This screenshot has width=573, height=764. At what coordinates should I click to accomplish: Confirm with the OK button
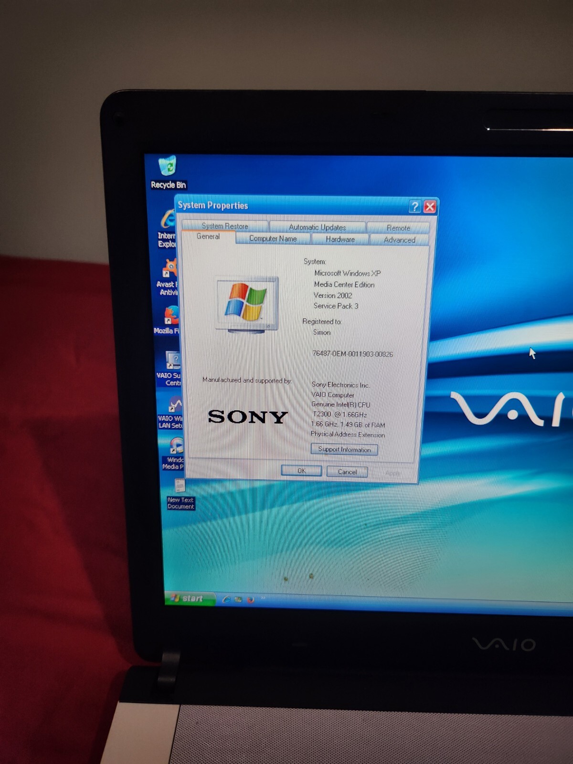tap(301, 471)
